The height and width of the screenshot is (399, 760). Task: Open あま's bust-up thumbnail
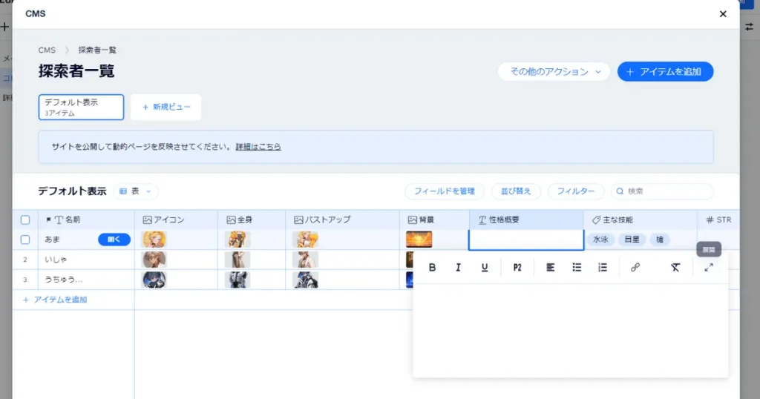click(x=305, y=240)
